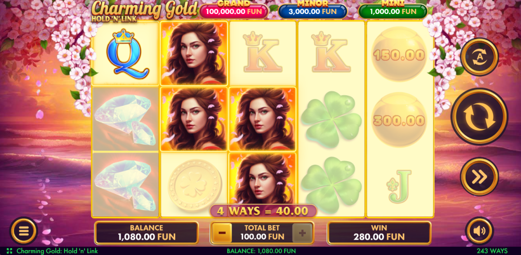Decrease total bet with minus button
The height and width of the screenshot is (255, 521).
tap(222, 233)
